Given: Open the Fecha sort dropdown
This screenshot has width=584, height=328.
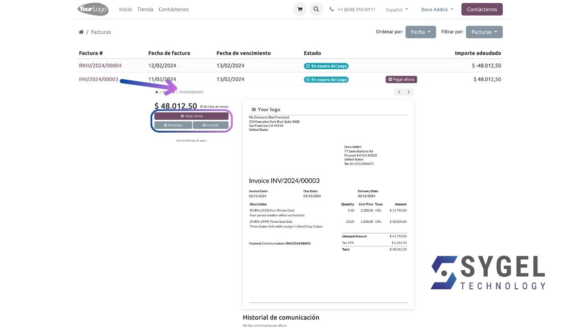Looking at the screenshot, I should [x=421, y=32].
